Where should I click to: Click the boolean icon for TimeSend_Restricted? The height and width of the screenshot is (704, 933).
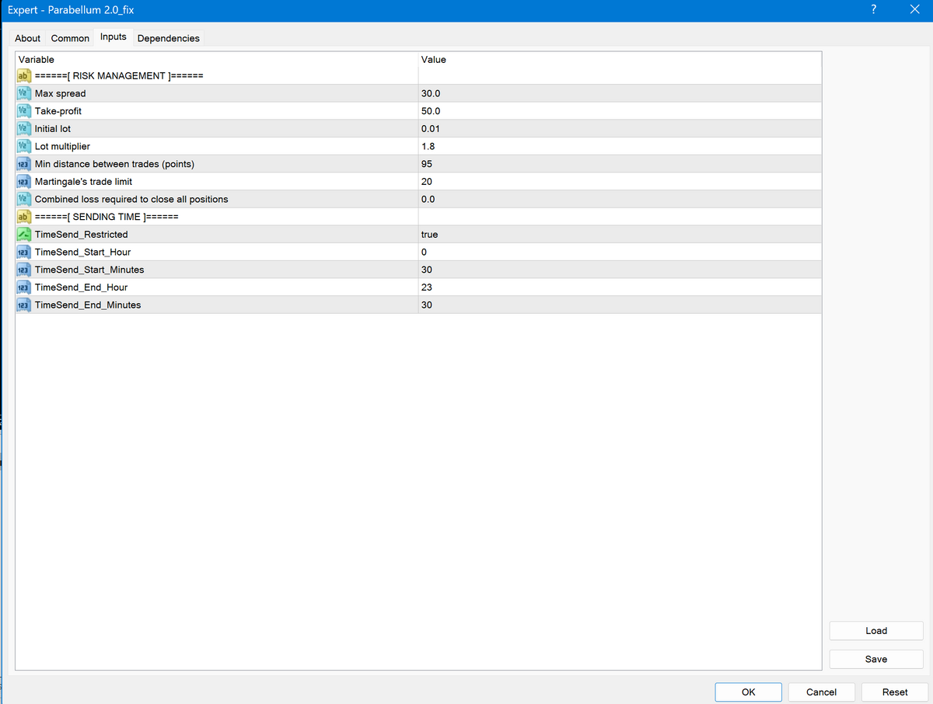[x=23, y=235]
